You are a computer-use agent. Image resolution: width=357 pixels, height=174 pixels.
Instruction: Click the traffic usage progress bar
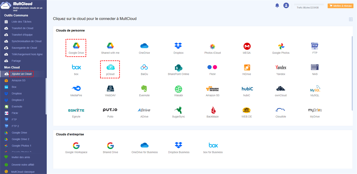click(308, 5)
